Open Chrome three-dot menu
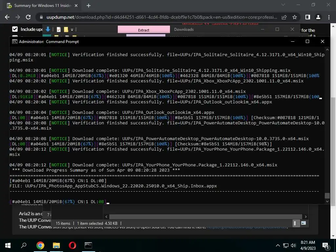336x252 pixels. (329, 17)
